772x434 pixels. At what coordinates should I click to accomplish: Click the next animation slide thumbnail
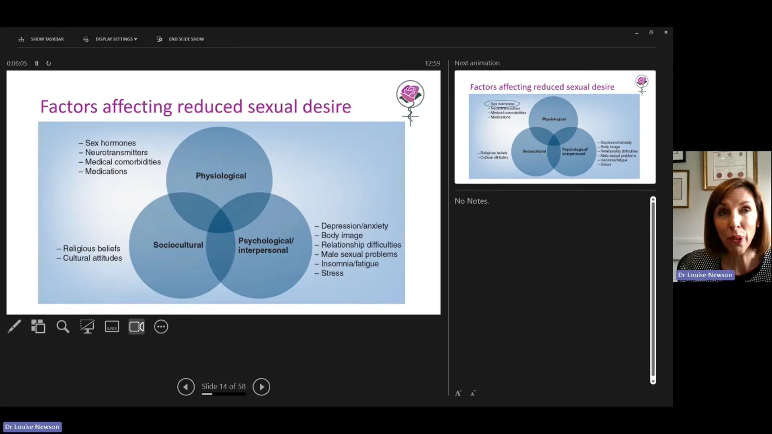click(x=555, y=127)
